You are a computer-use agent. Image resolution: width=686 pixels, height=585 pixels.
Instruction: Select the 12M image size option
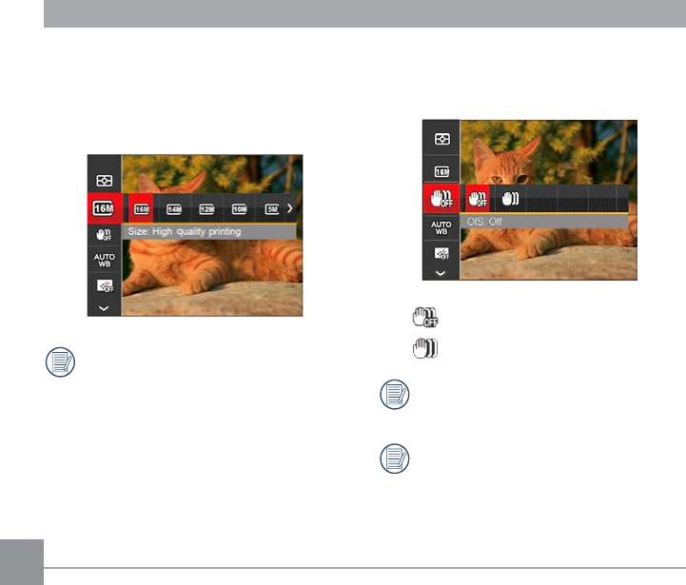click(x=206, y=209)
